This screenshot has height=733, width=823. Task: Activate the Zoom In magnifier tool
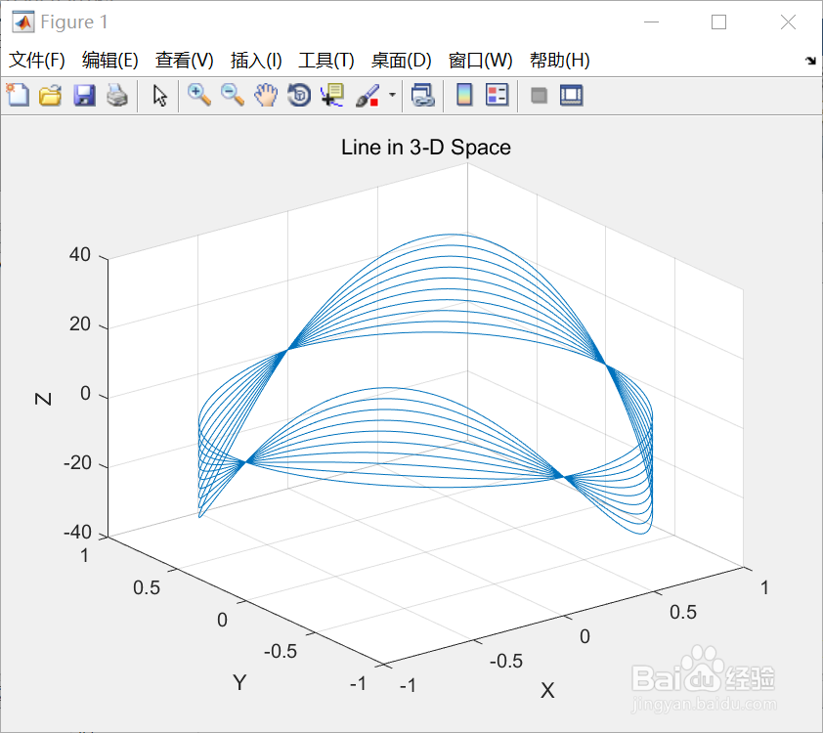[199, 96]
